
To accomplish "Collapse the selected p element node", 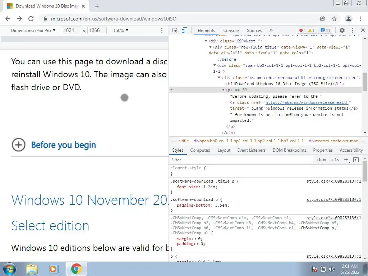I will 223,90.
